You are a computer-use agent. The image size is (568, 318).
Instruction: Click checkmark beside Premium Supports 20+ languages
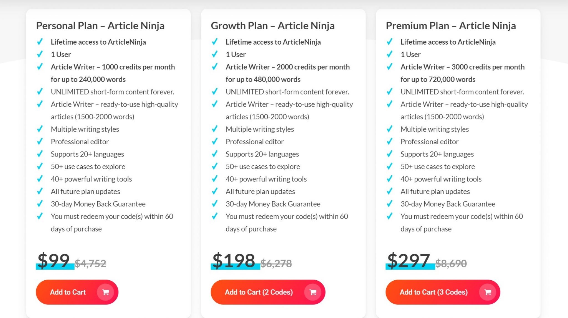click(390, 154)
